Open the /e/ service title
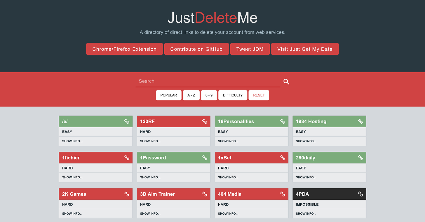Image resolution: width=425 pixels, height=222 pixels. (x=65, y=121)
